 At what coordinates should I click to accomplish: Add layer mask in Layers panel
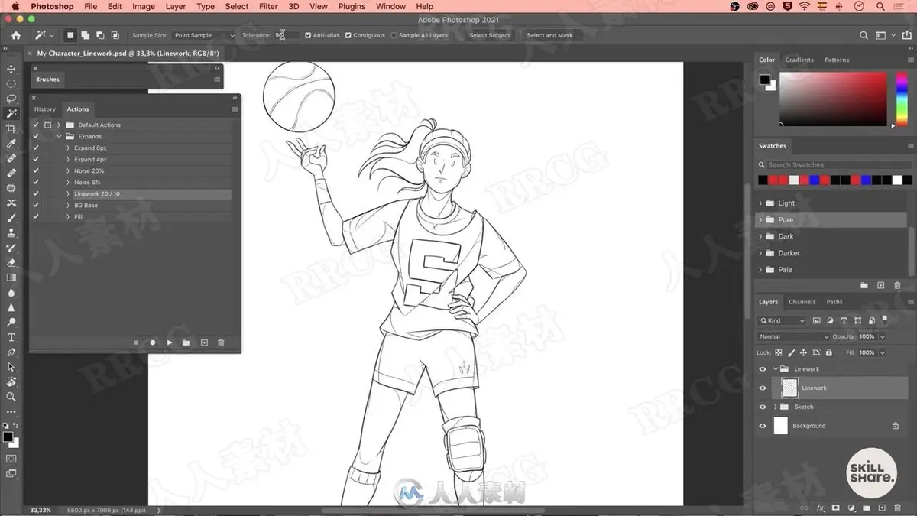tap(836, 507)
